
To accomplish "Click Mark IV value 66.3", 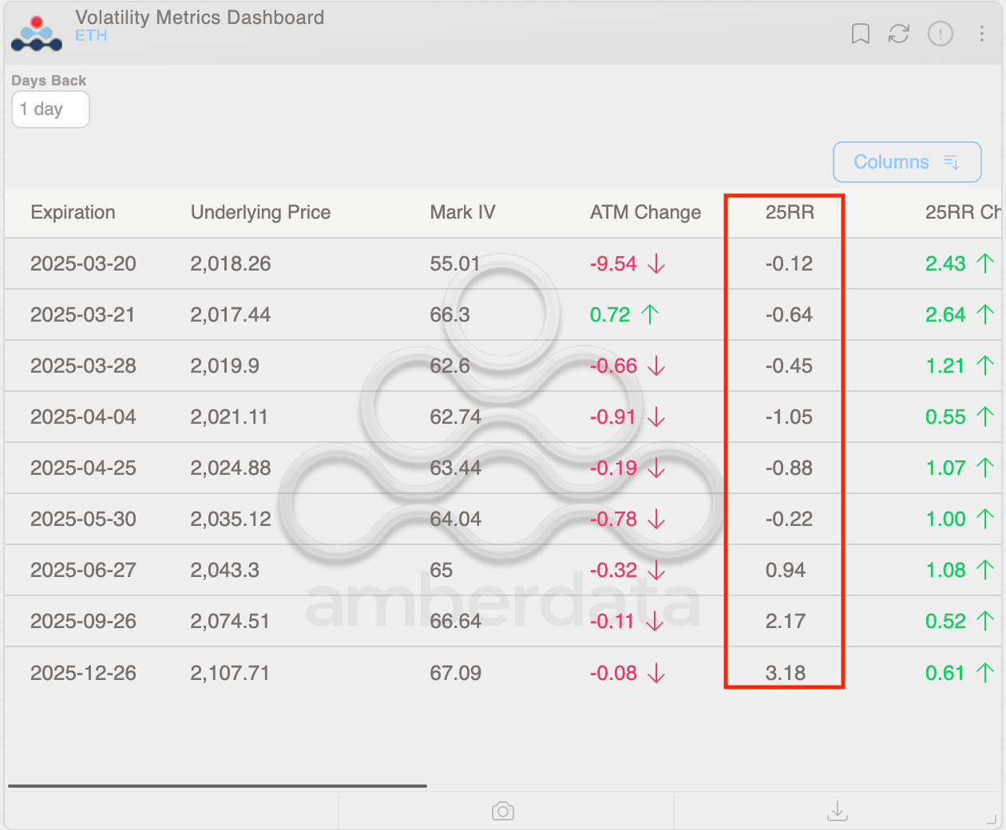I will pos(450,314).
